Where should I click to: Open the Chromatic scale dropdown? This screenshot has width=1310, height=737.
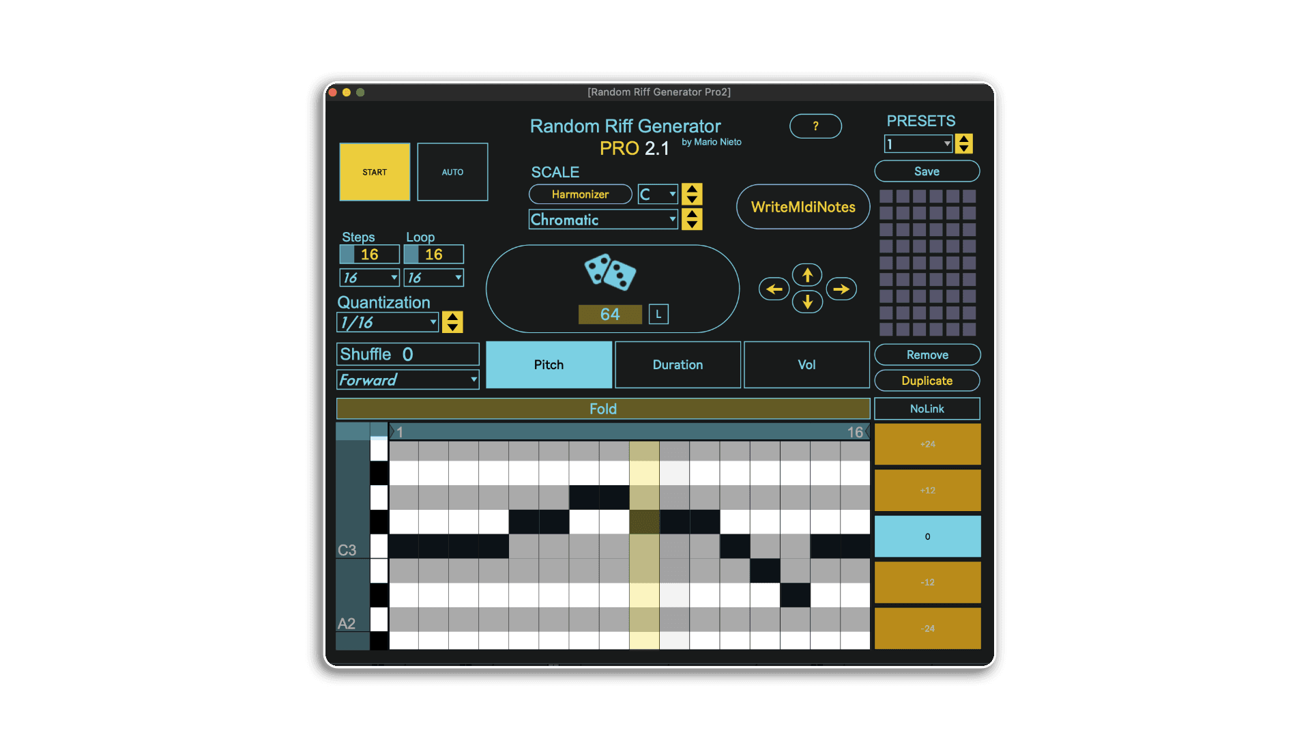[603, 219]
